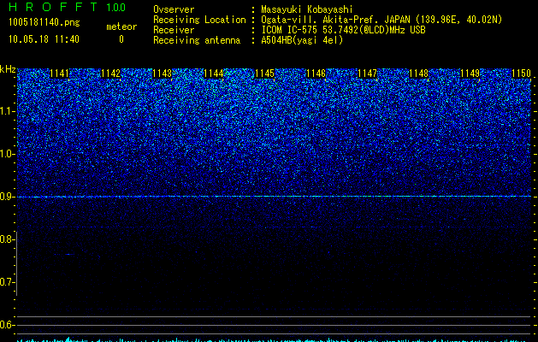Click the 0.8 kHz axis label

tap(7, 239)
